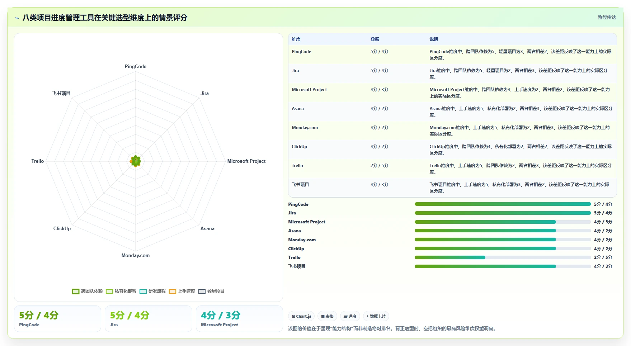Open the Jira 5分 / 4分 summary card

(149, 319)
